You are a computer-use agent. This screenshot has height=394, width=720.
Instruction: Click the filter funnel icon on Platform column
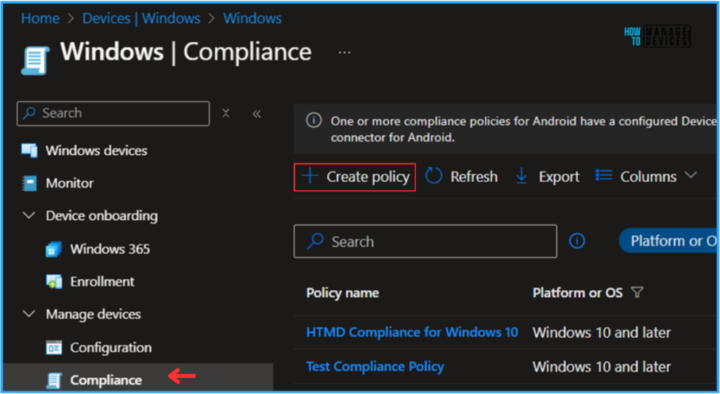tap(637, 292)
